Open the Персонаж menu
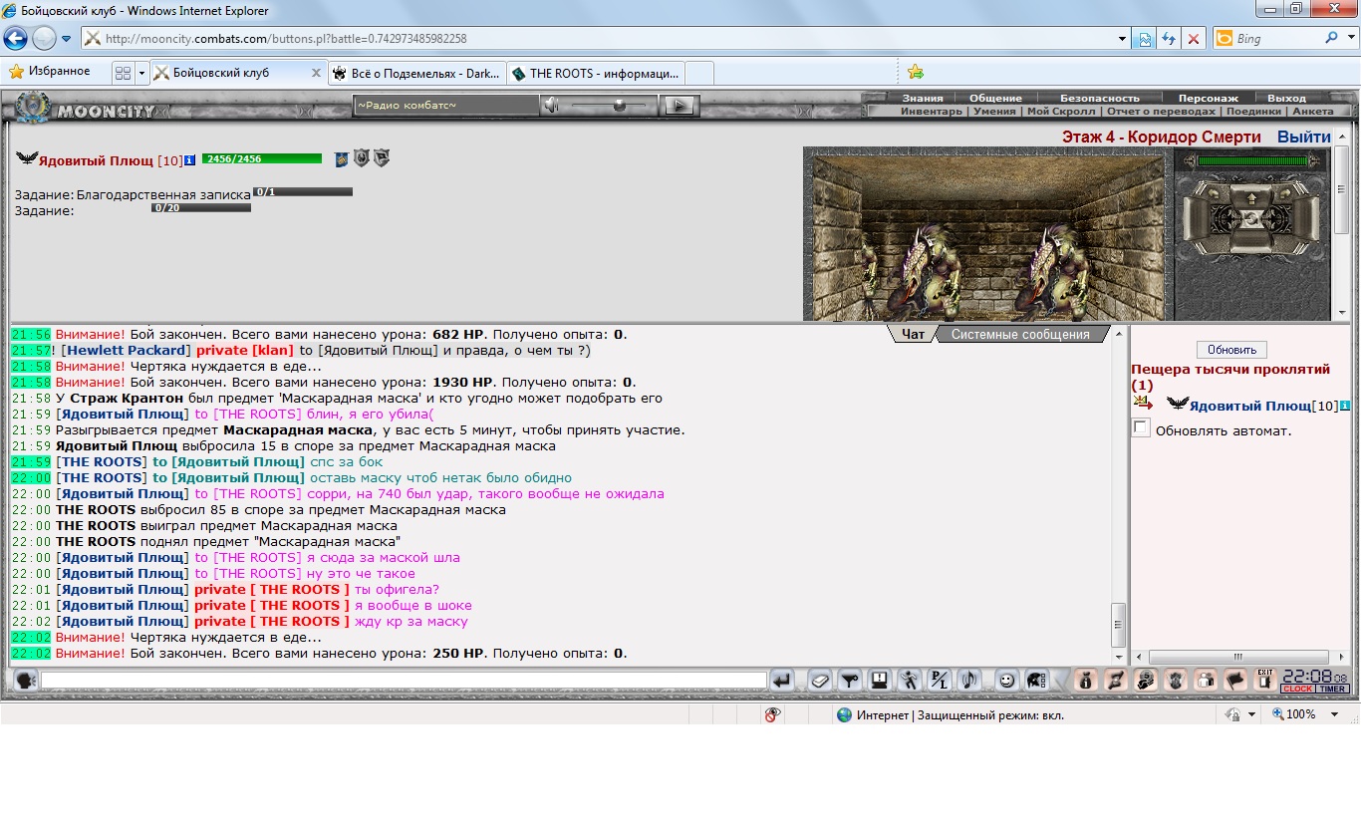 (1208, 98)
